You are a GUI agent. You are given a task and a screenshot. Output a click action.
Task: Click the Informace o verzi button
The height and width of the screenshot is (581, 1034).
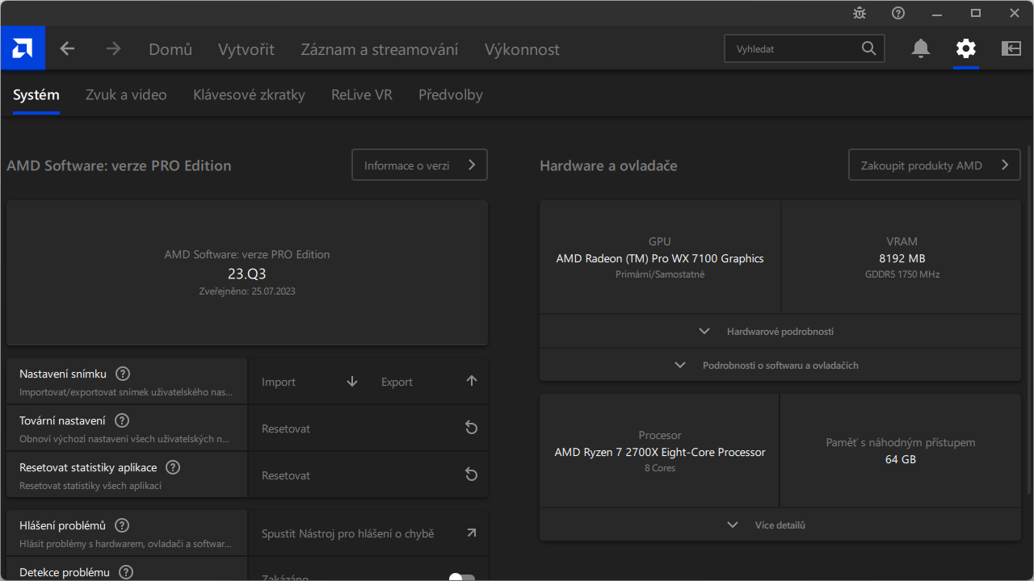419,165
